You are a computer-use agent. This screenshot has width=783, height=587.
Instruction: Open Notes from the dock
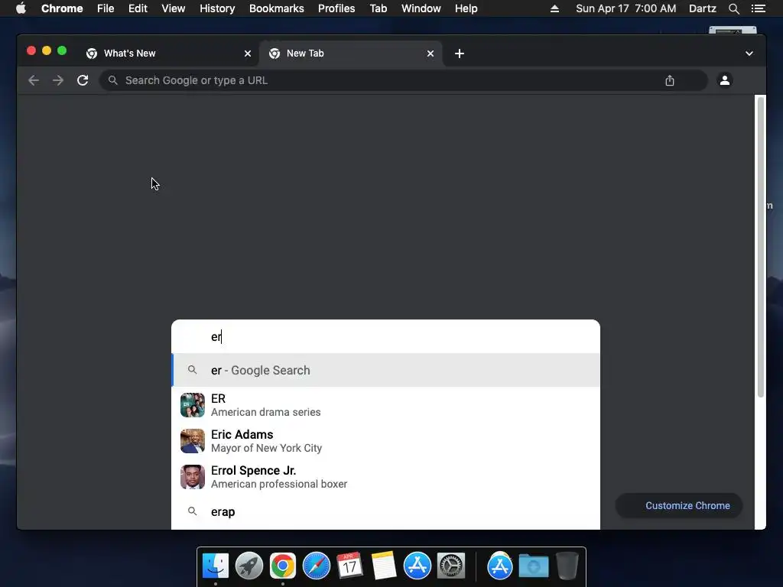click(384, 566)
